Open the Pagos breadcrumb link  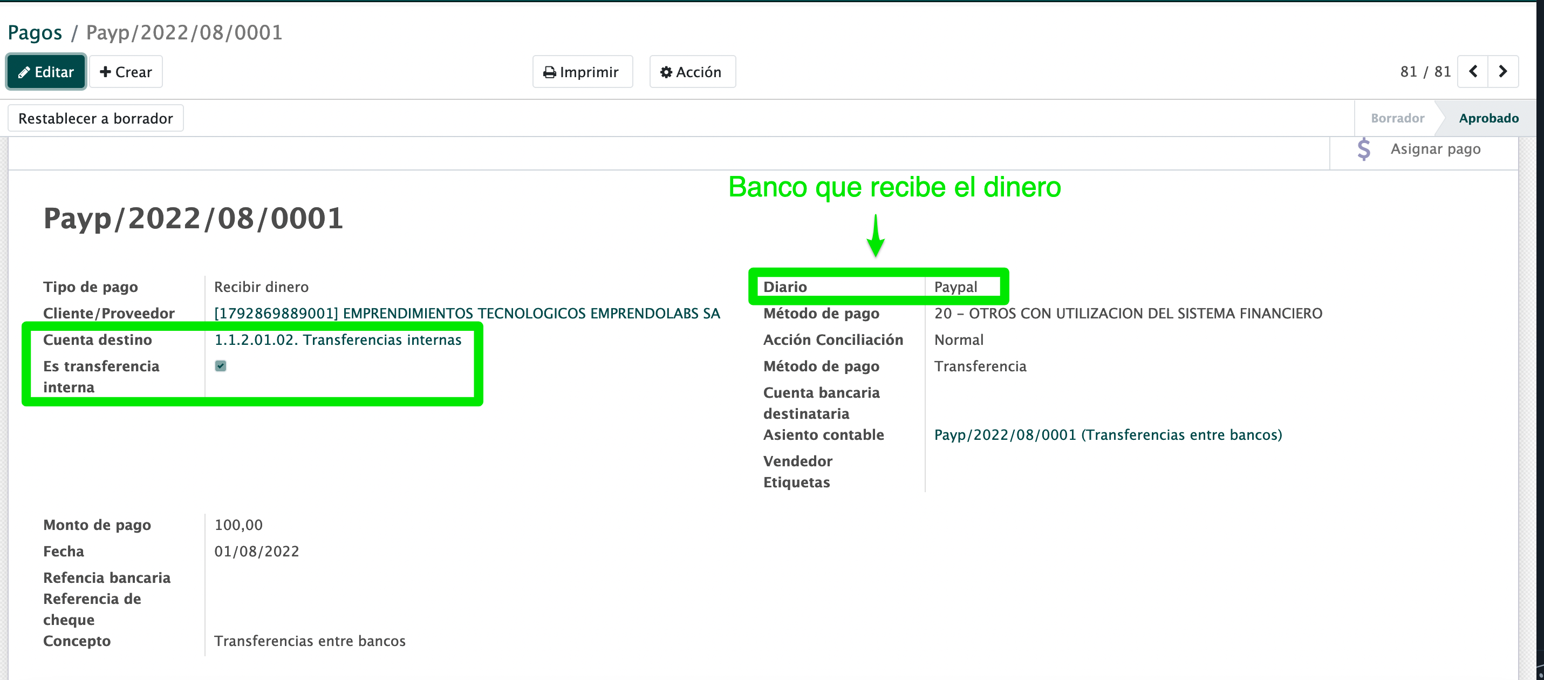click(35, 32)
